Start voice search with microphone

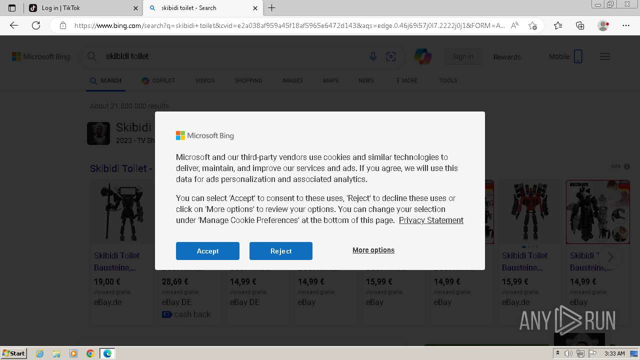[x=373, y=56]
